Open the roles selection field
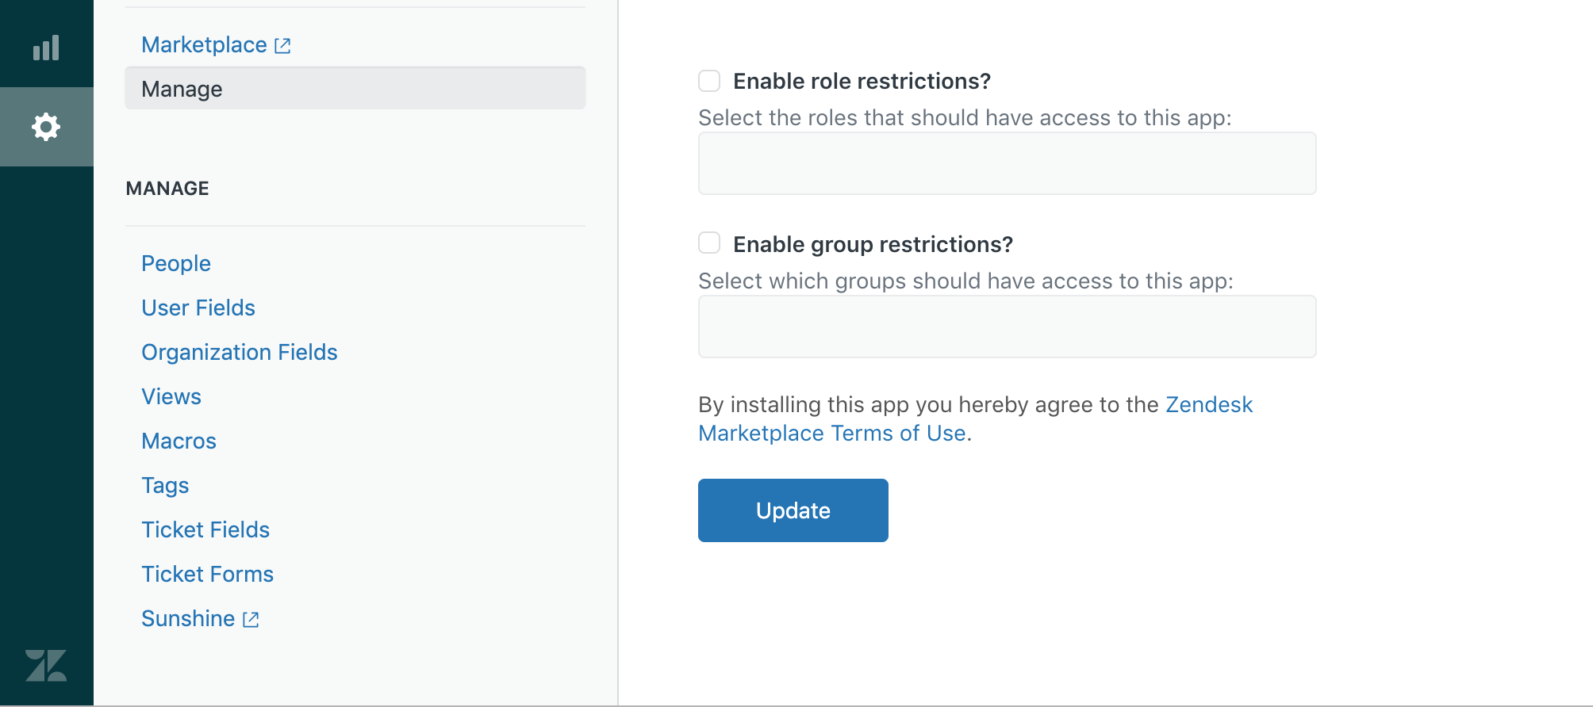This screenshot has height=707, width=1593. point(1007,163)
